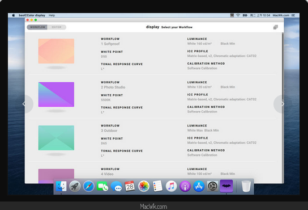
Task: Open System Preferences from the dock
Action: pyautogui.click(x=212, y=186)
